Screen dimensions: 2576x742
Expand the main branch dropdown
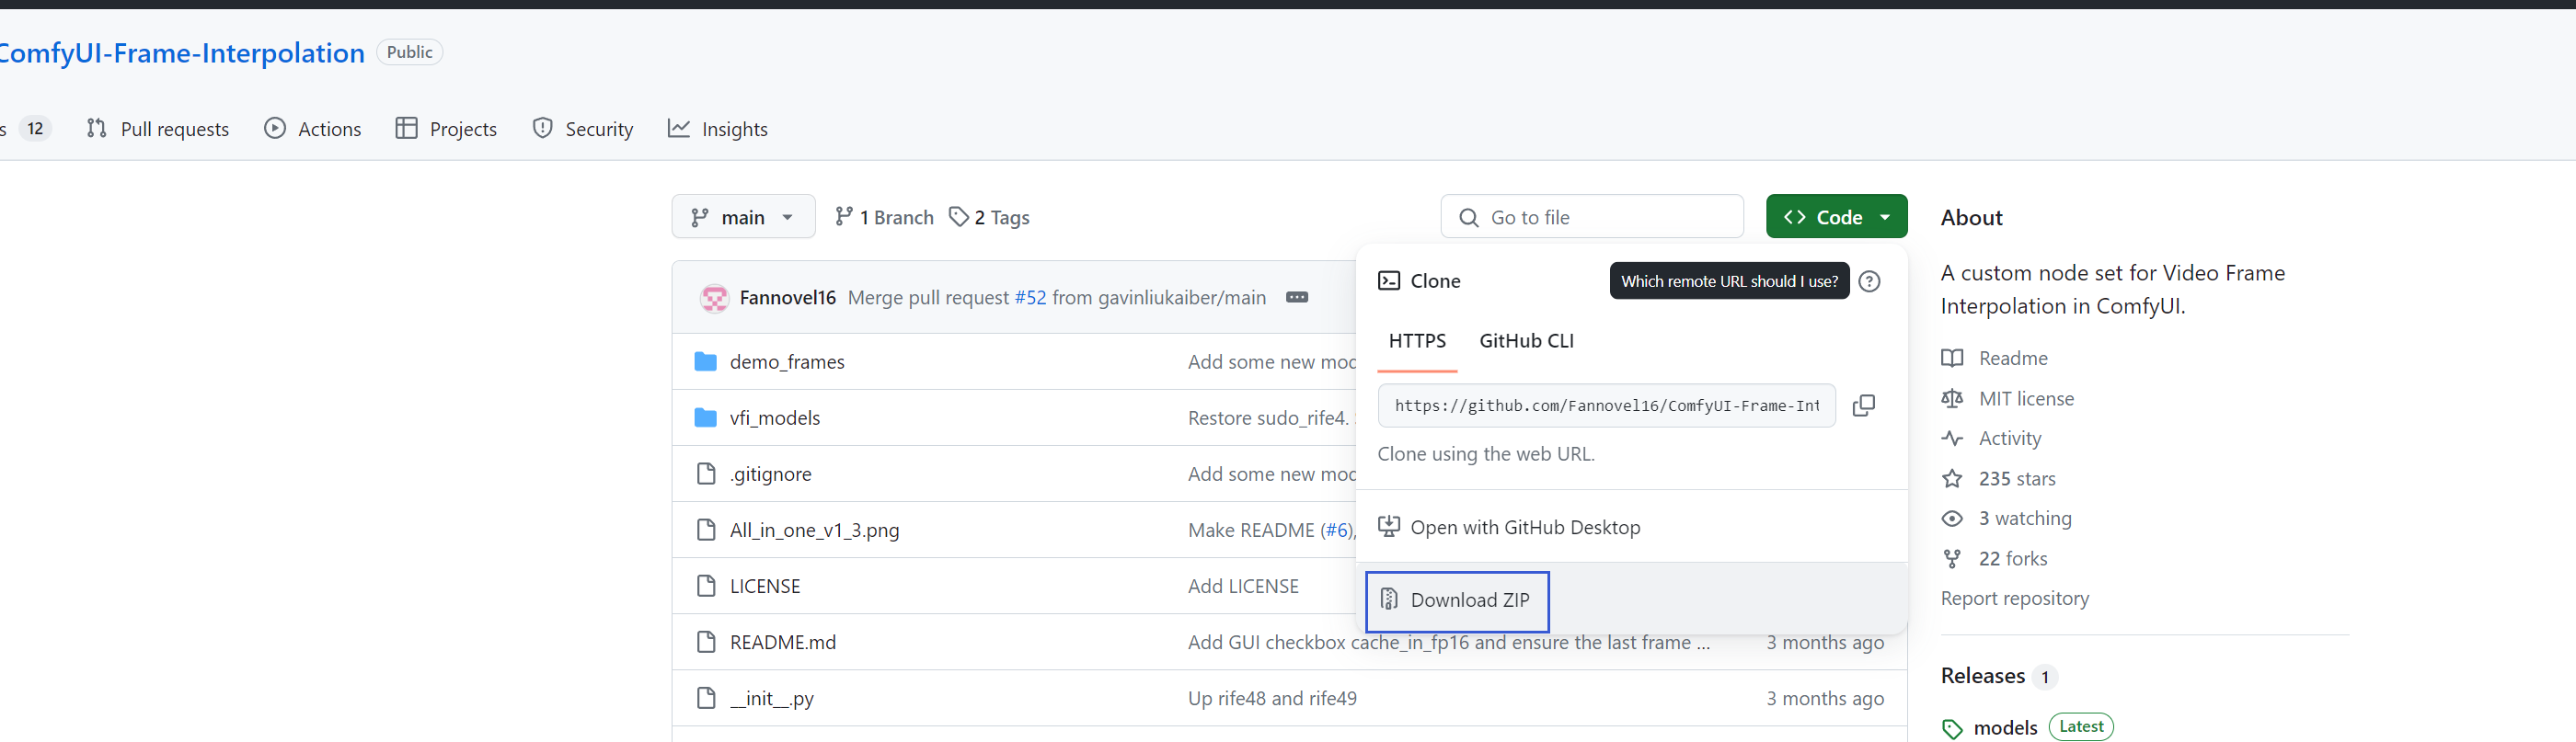[743, 217]
